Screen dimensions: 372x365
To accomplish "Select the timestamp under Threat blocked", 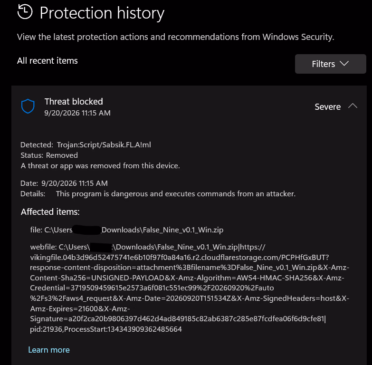I will (77, 113).
